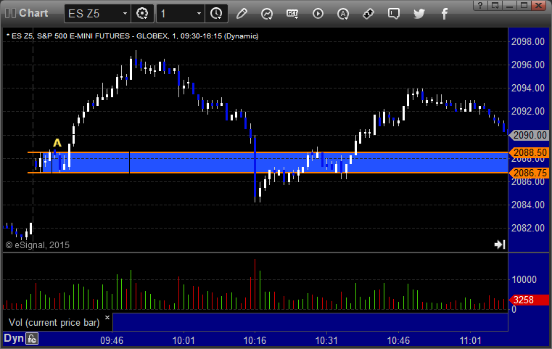Click the 11:01 time axis label
The height and width of the screenshot is (349, 552).
tap(470, 340)
